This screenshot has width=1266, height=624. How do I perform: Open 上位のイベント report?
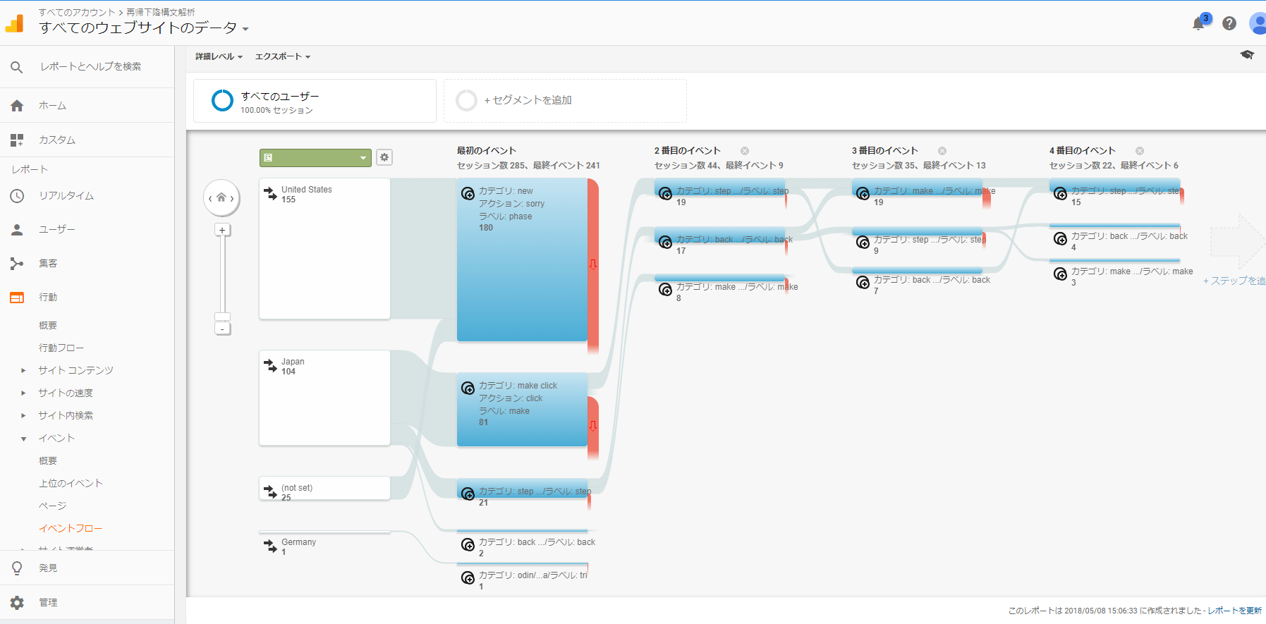click(x=71, y=483)
